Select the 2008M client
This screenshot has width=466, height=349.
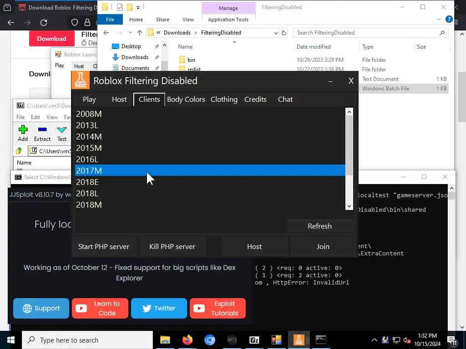(x=210, y=114)
